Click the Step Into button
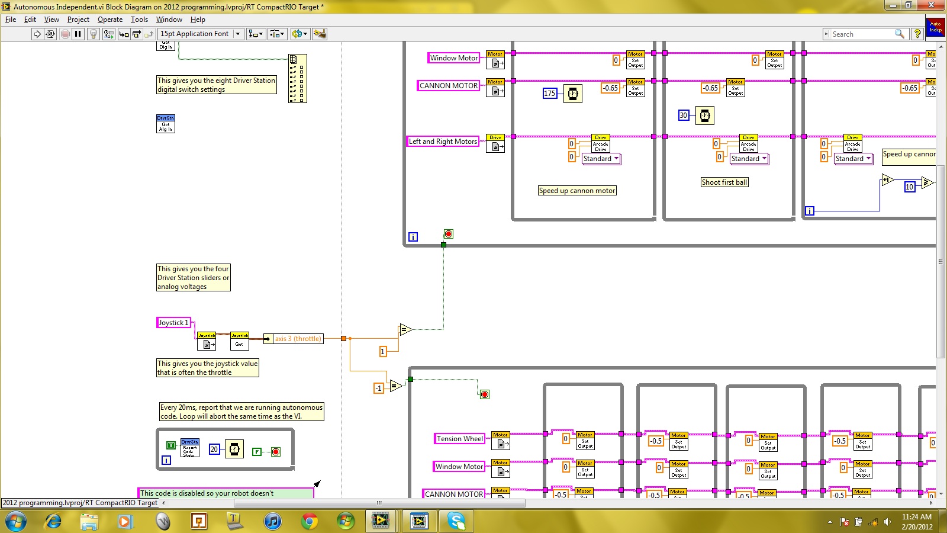The height and width of the screenshot is (533, 947). (124, 34)
